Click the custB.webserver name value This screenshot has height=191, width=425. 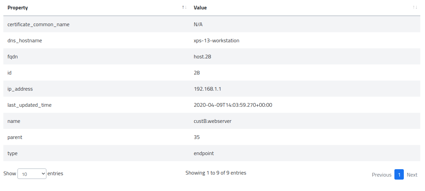pos(212,121)
